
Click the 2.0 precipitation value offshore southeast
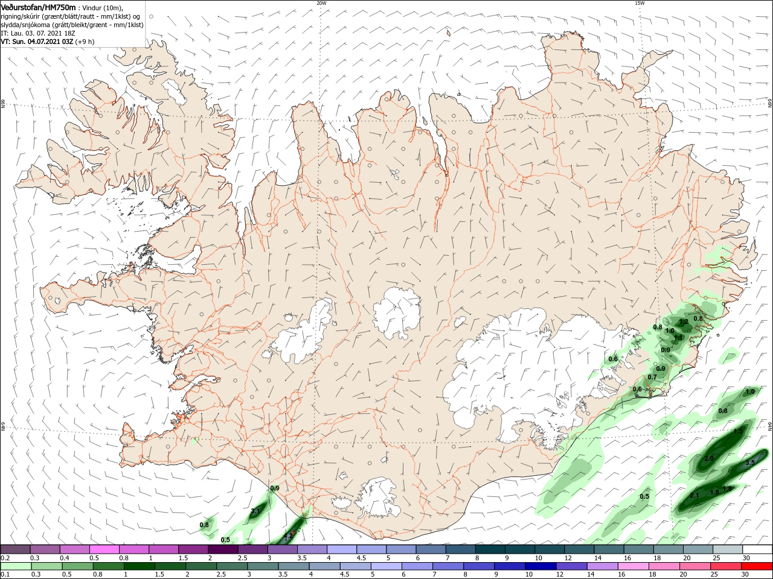click(x=709, y=459)
